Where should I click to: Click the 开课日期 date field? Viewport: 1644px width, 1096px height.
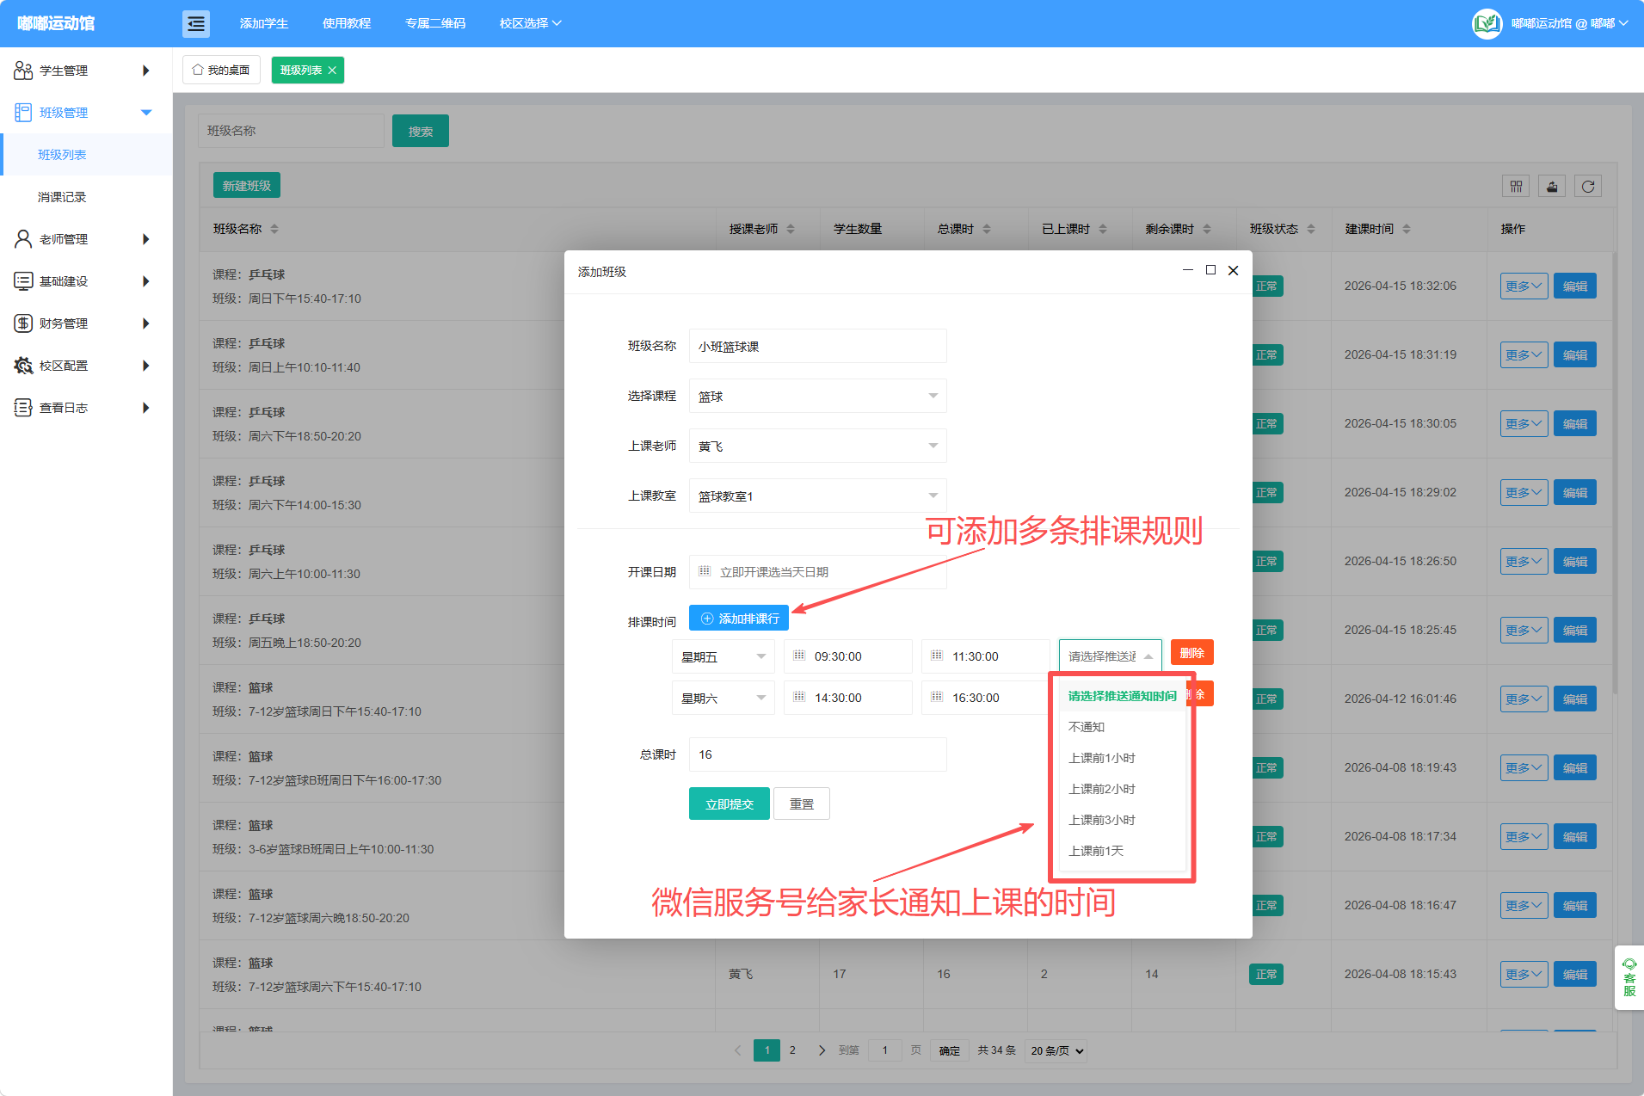818,572
